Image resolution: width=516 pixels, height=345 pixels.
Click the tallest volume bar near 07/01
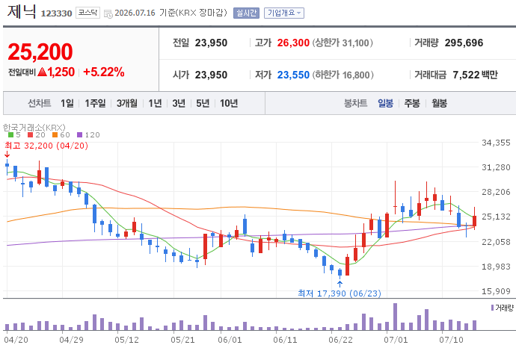pos(396,317)
